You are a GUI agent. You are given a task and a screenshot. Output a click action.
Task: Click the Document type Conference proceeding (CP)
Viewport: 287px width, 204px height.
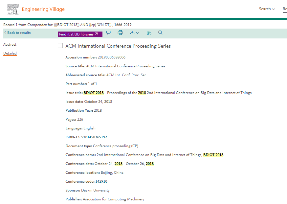tap(116, 146)
